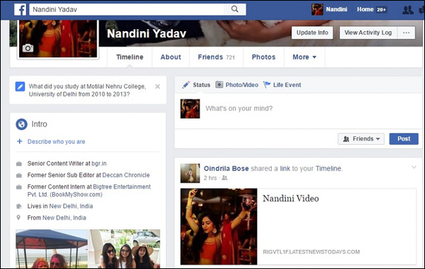The image size is (425, 269).
Task: Open the Friends audience selector dropdown
Action: 361,139
